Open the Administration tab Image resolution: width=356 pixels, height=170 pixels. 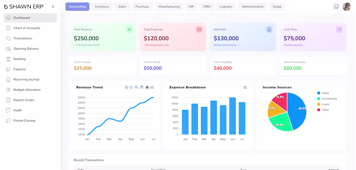coord(253,6)
